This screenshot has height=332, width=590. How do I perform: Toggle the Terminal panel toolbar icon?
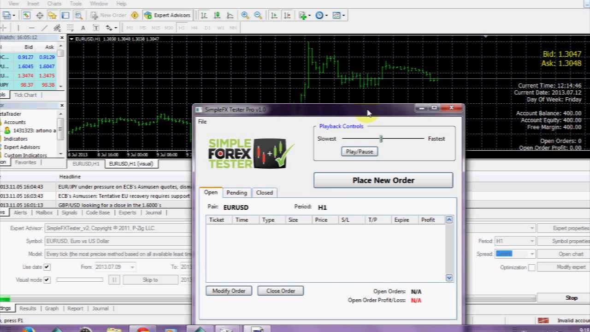click(x=65, y=15)
